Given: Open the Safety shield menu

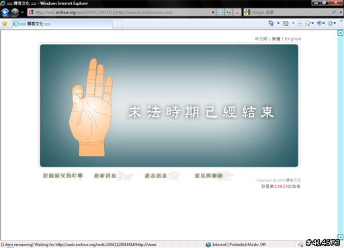Looking at the screenshot, I should click(319, 23).
